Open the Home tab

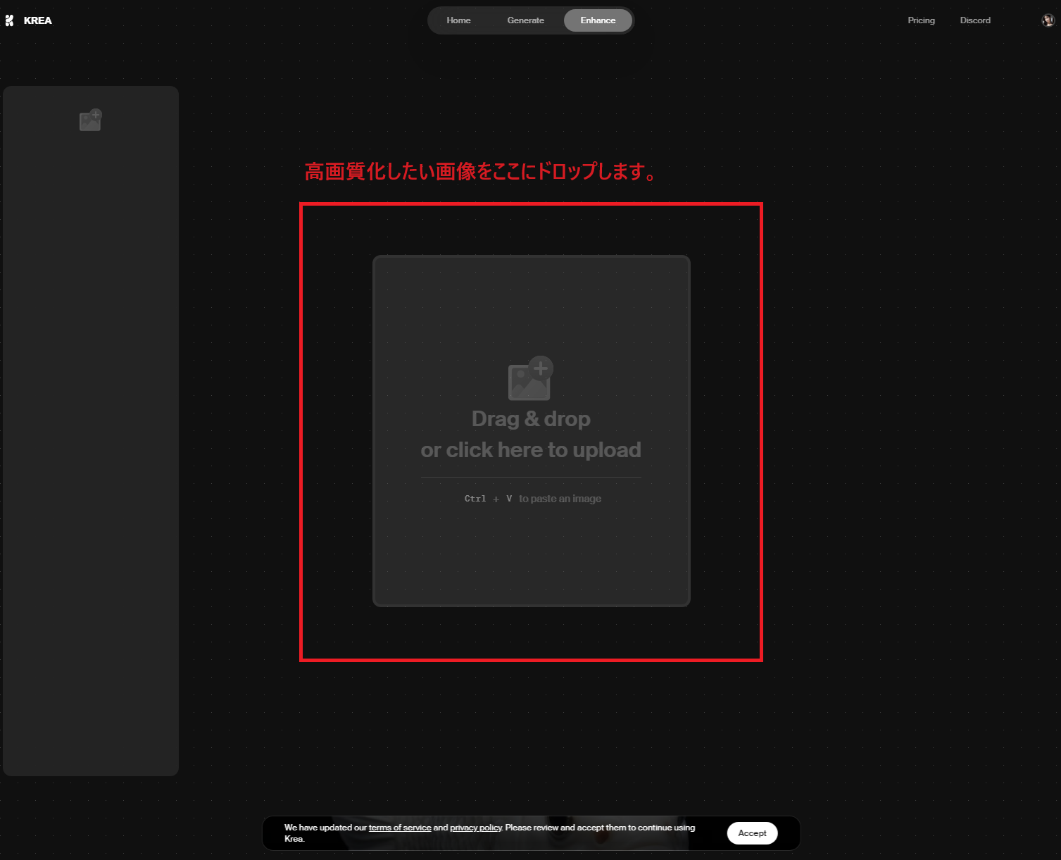(458, 20)
